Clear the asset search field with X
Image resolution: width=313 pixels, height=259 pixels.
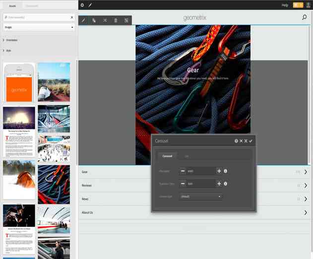[72, 17]
